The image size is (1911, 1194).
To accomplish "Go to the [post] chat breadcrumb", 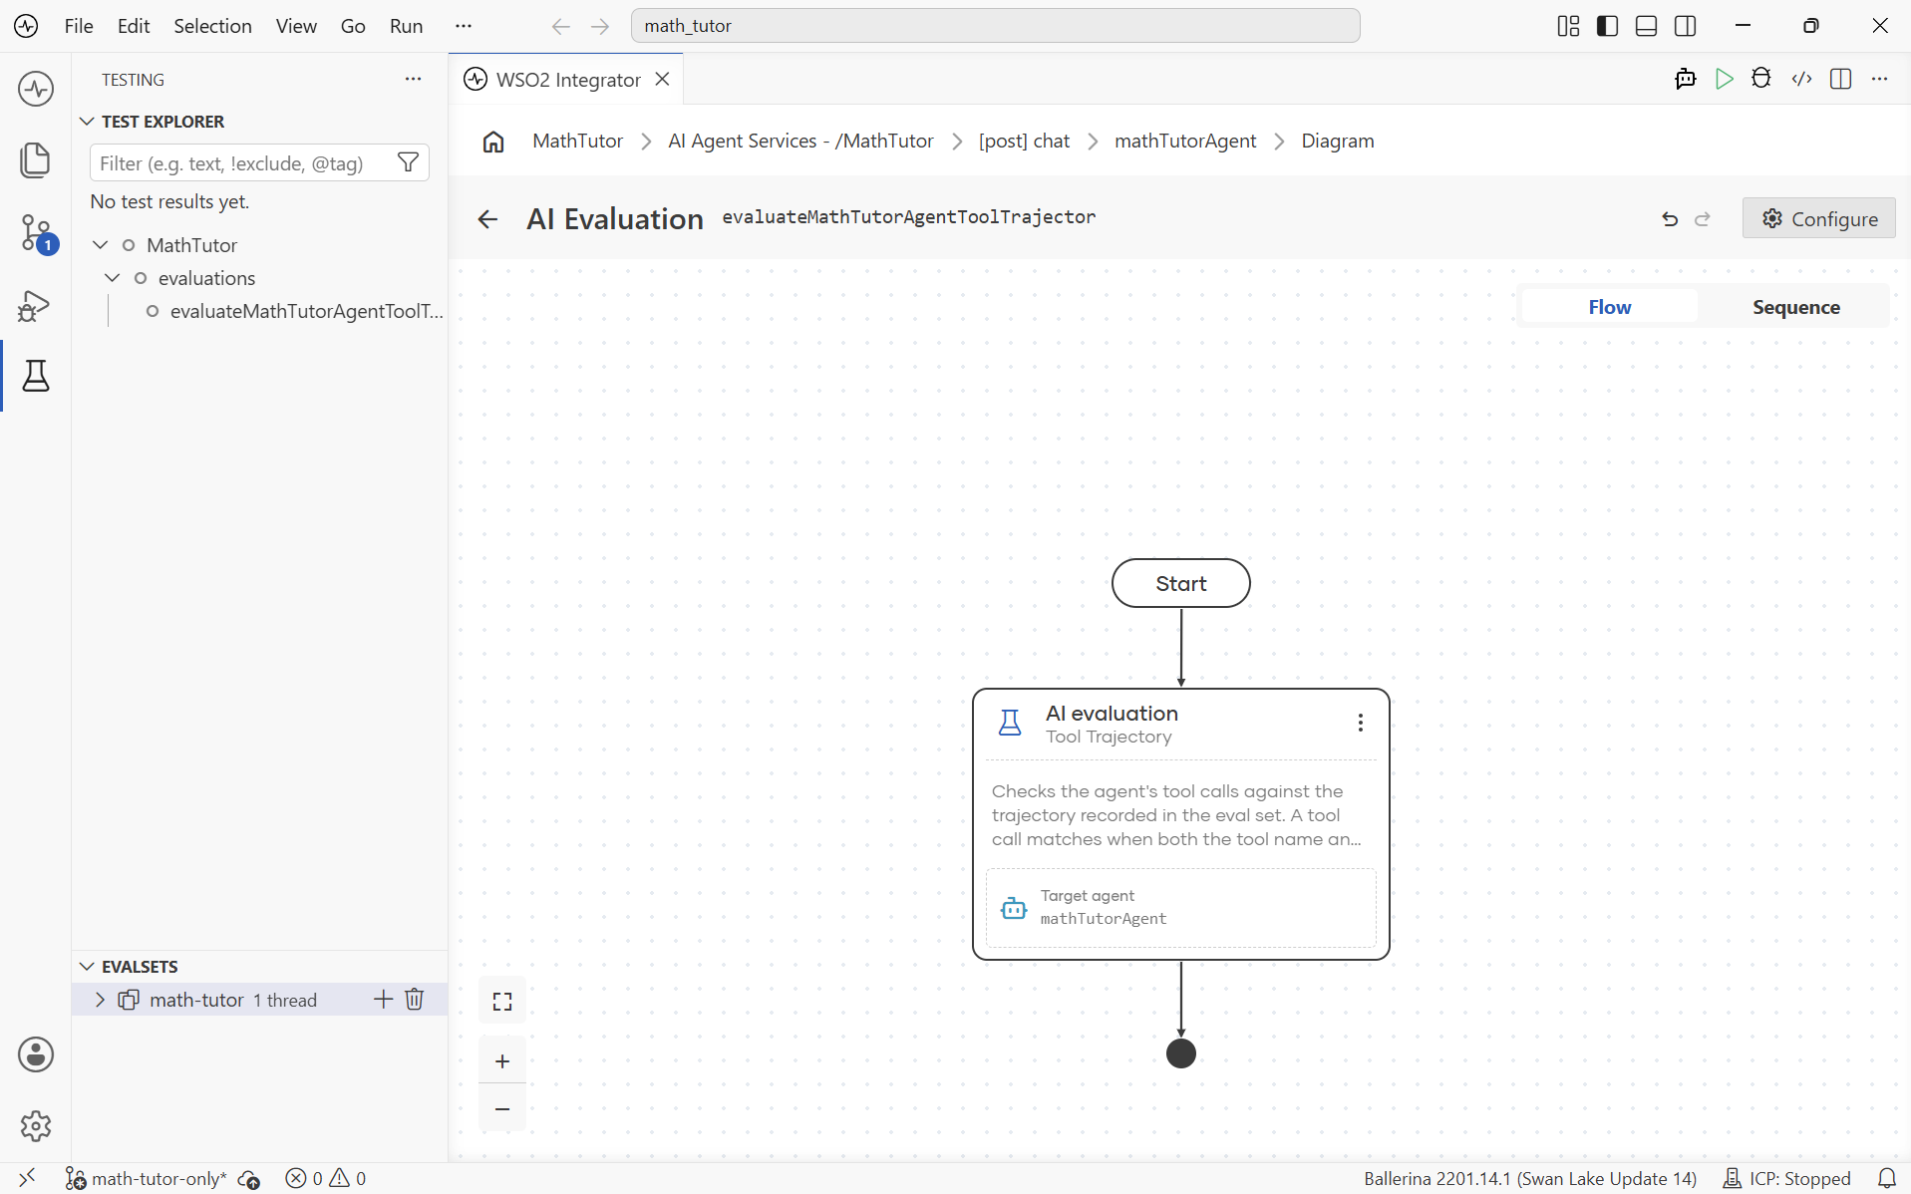I will [x=1024, y=142].
